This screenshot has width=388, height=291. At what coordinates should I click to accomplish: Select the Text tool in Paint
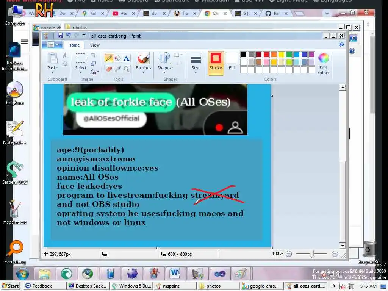pos(127,58)
